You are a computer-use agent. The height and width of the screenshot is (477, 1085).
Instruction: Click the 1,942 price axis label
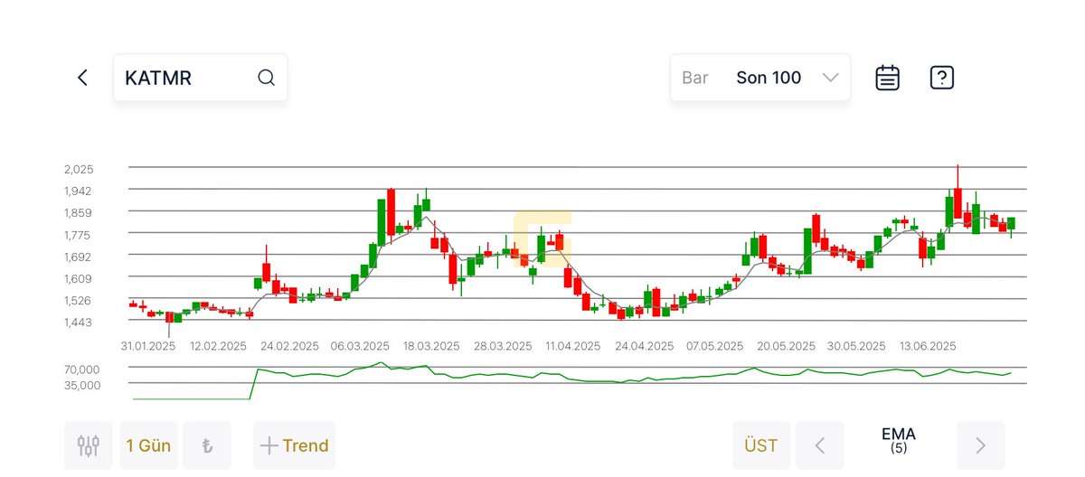point(79,191)
